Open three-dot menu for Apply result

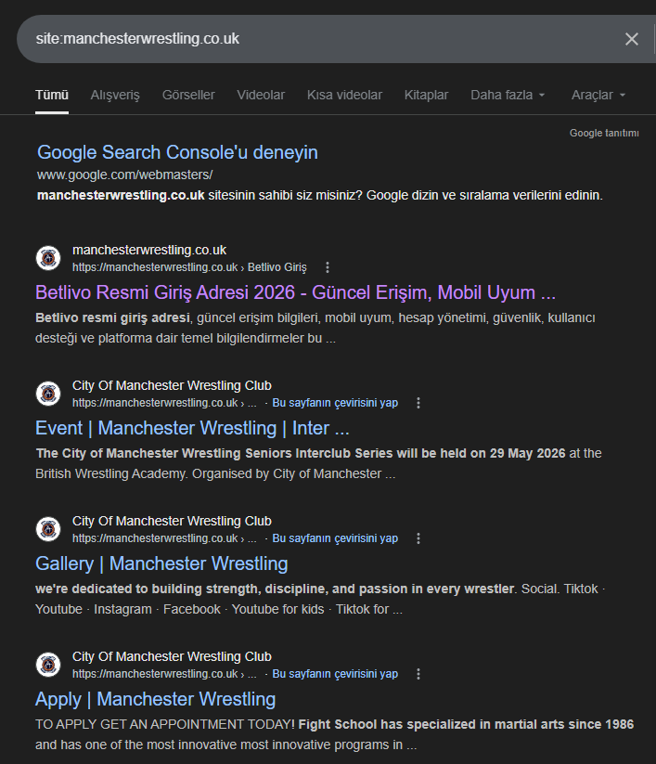click(x=418, y=674)
